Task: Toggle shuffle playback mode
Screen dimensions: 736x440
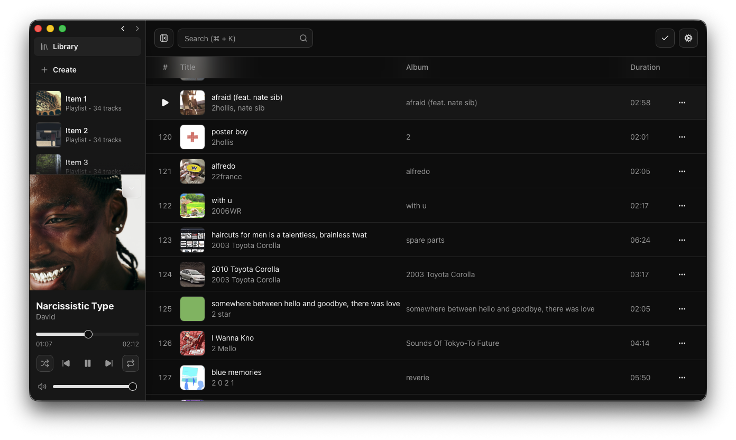Action: click(x=45, y=363)
